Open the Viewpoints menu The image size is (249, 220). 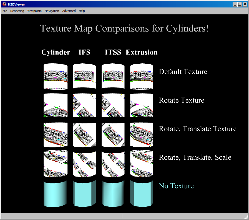click(34, 11)
